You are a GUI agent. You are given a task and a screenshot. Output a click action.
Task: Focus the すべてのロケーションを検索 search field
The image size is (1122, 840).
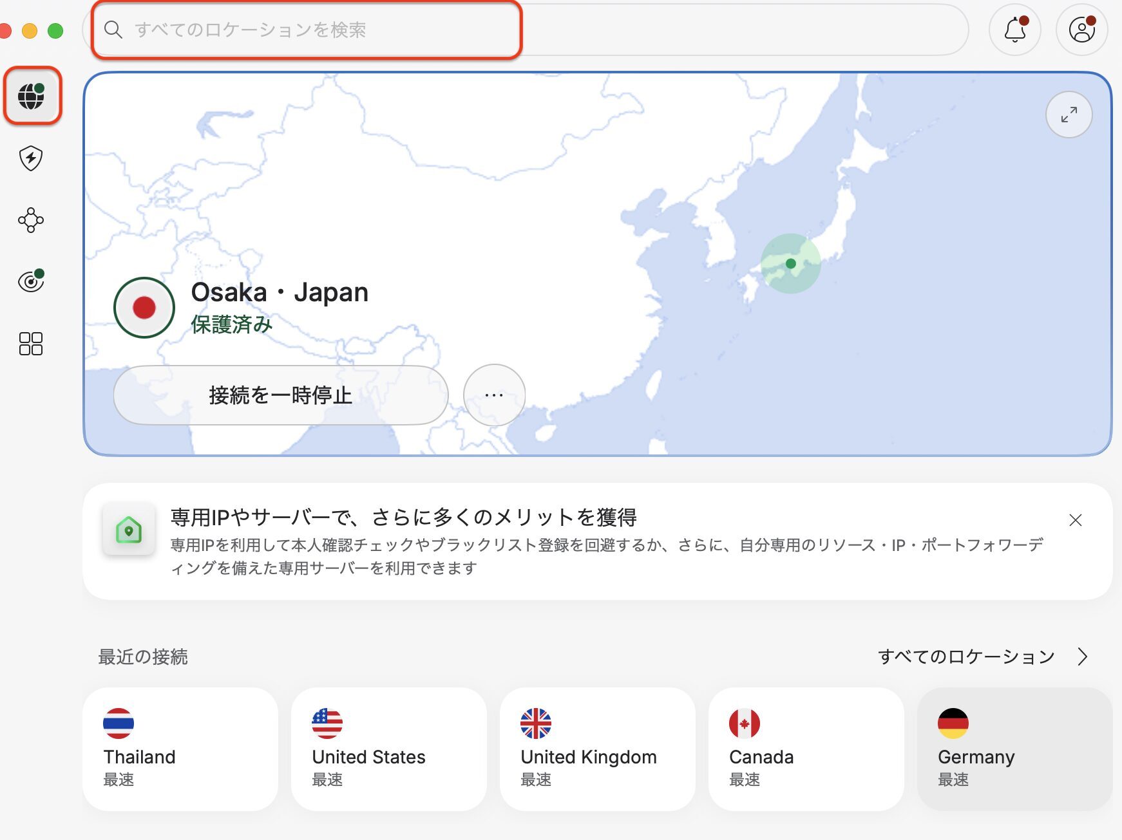pos(526,30)
